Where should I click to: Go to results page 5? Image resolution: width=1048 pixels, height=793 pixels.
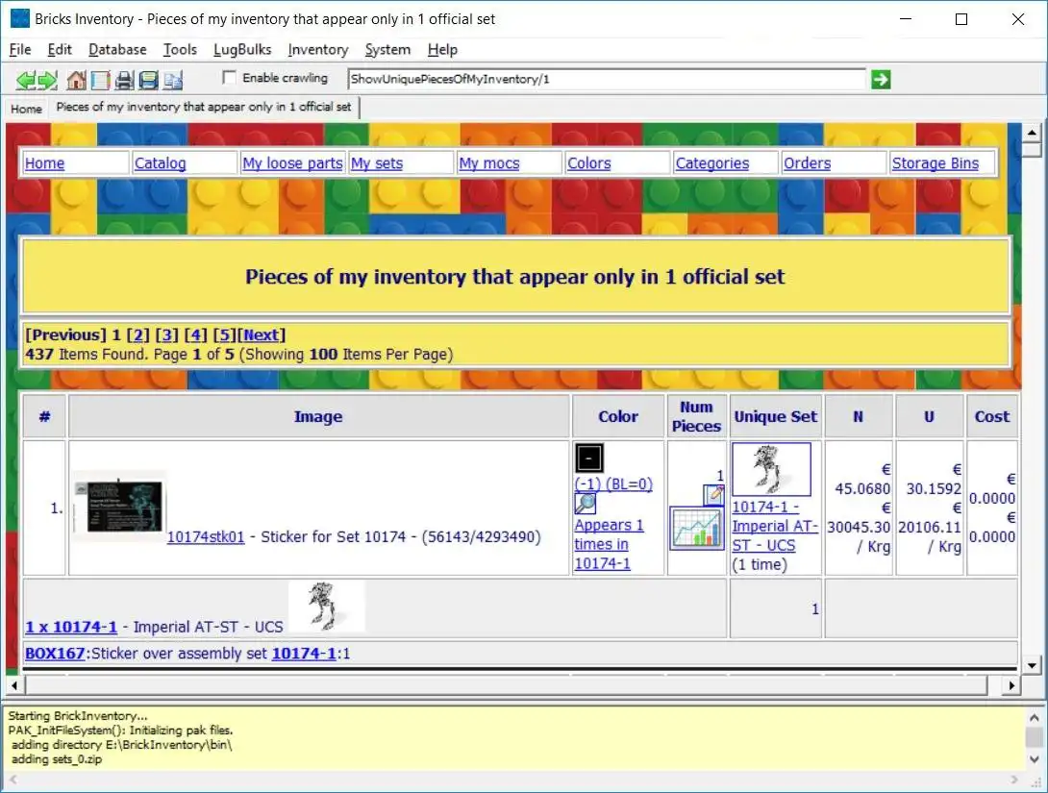click(x=225, y=335)
